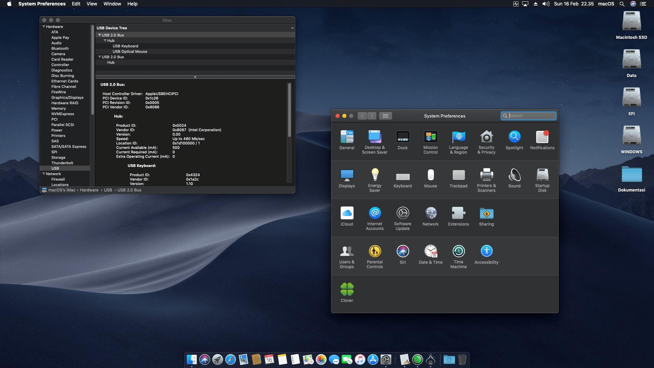Open Trackpad preferences
This screenshot has height=368, width=654.
(x=458, y=178)
